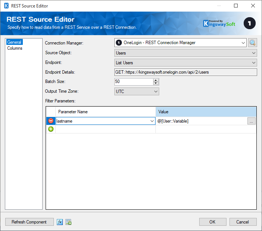Viewport: 262px width, 231px height.
Task: Open the ellipsis value editor button
Action: 251,121
